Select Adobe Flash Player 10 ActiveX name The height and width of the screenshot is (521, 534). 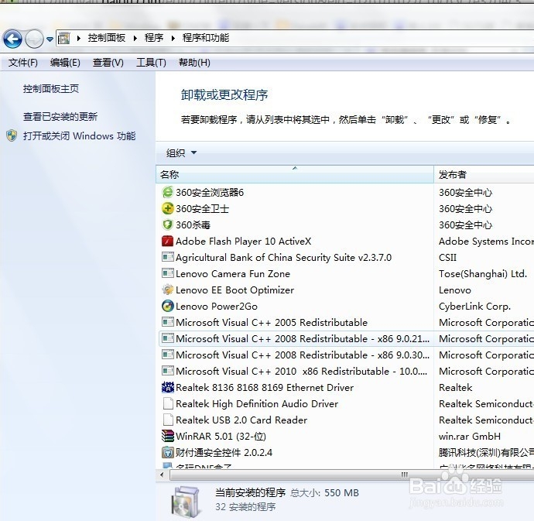coord(244,242)
